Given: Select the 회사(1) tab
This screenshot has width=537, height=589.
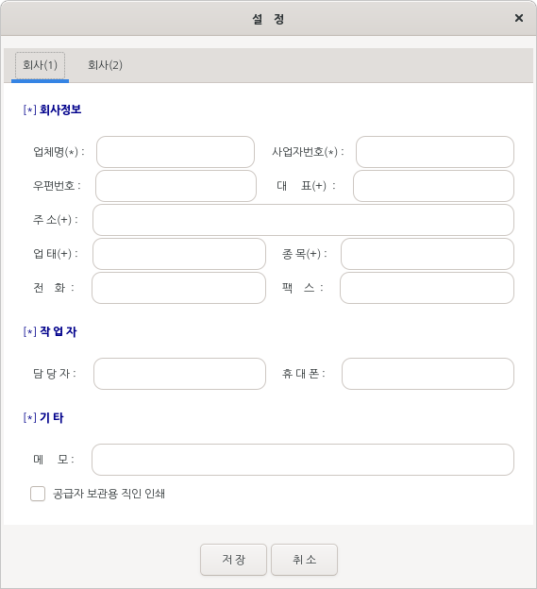Looking at the screenshot, I should tap(41, 65).
